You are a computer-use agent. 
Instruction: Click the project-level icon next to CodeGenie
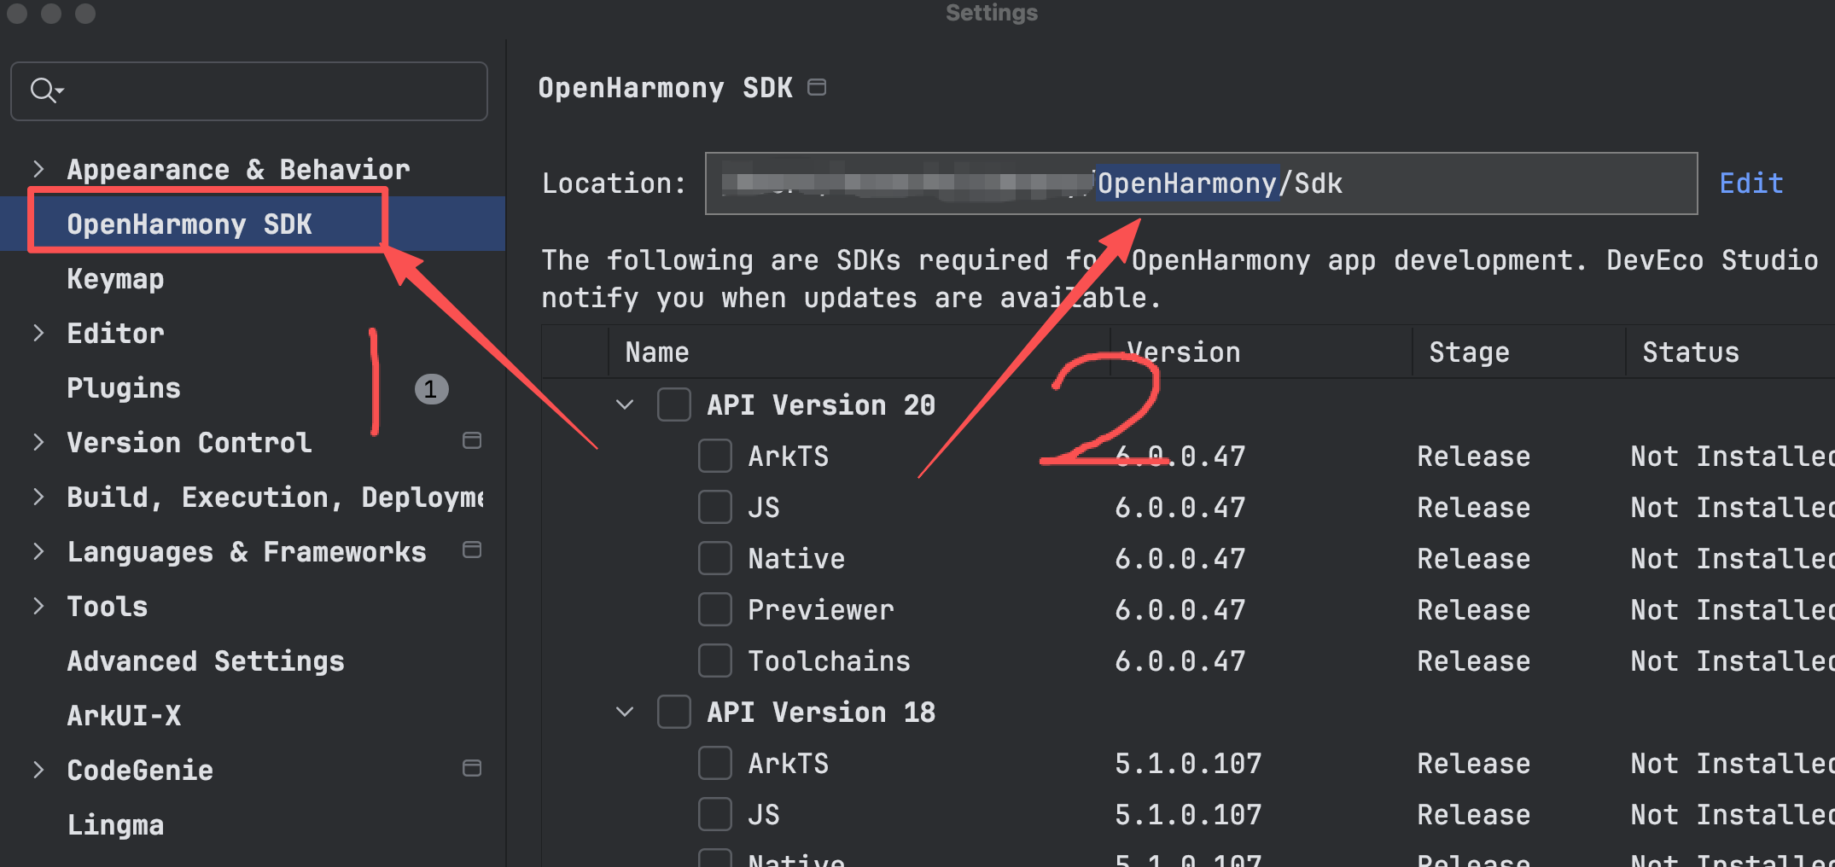[x=472, y=768]
